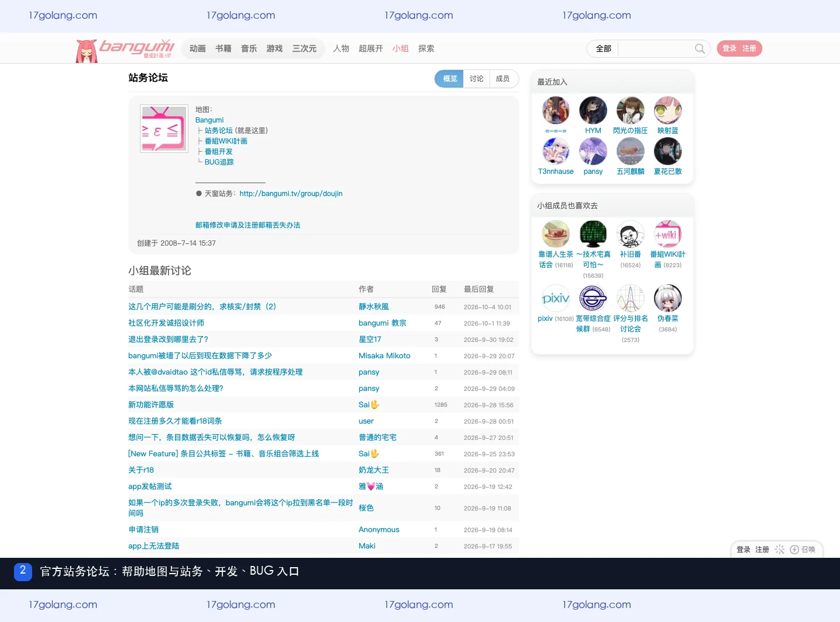This screenshot has width=840, height=622.
Task: Open the 站务论坛 group avatar image
Action: click(x=164, y=128)
